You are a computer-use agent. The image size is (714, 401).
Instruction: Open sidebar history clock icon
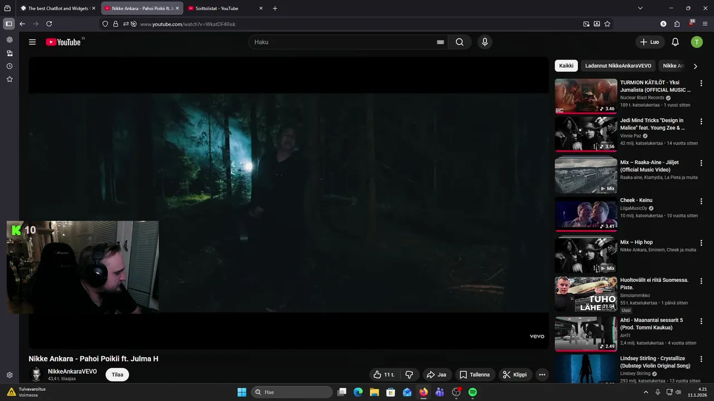pyautogui.click(x=9, y=66)
